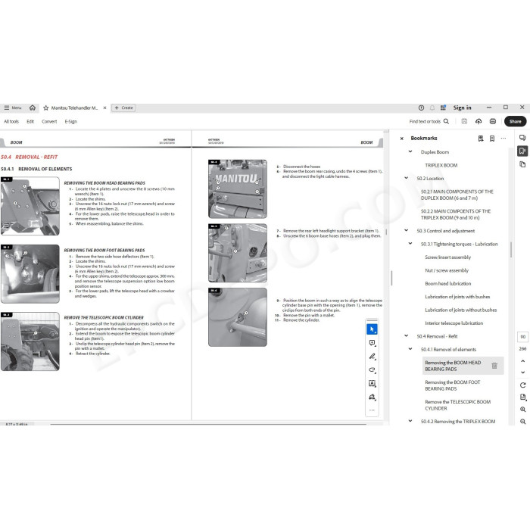
Task: Collapse the Duplex Boom bookmark
Action: click(410, 151)
